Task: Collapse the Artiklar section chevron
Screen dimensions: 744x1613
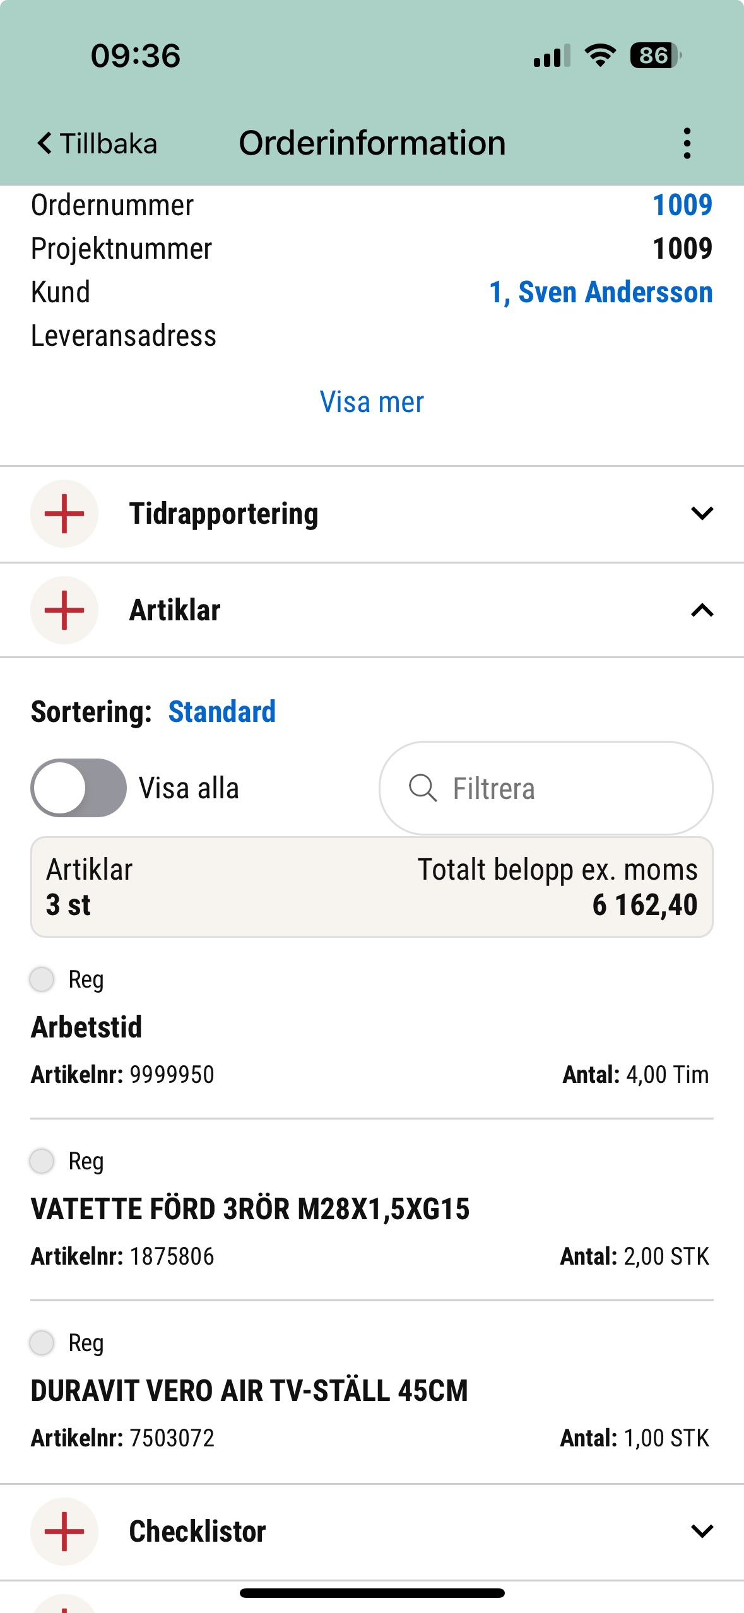Action: click(x=702, y=610)
